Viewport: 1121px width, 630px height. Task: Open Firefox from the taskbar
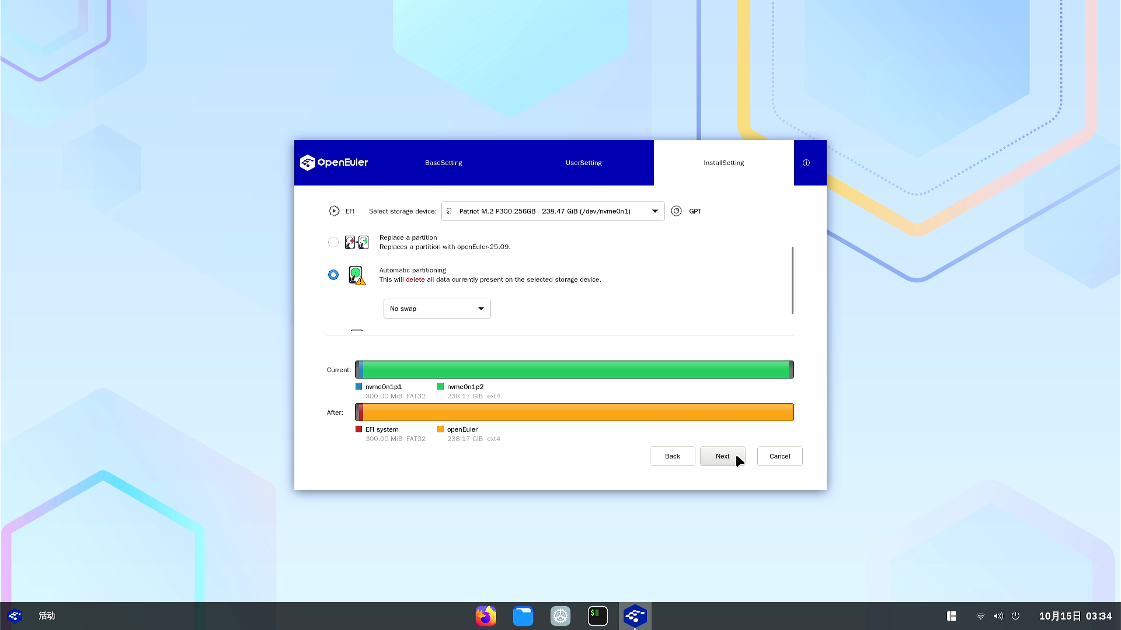pyautogui.click(x=486, y=616)
